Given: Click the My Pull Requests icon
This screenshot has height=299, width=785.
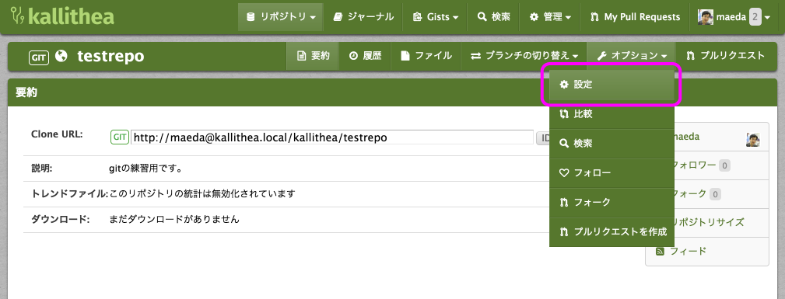Looking at the screenshot, I should coord(594,17).
